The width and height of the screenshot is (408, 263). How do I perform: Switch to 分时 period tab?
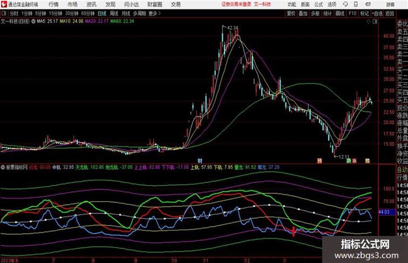[14, 13]
